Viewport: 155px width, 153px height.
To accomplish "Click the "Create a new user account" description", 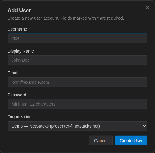I will pos(66,18).
